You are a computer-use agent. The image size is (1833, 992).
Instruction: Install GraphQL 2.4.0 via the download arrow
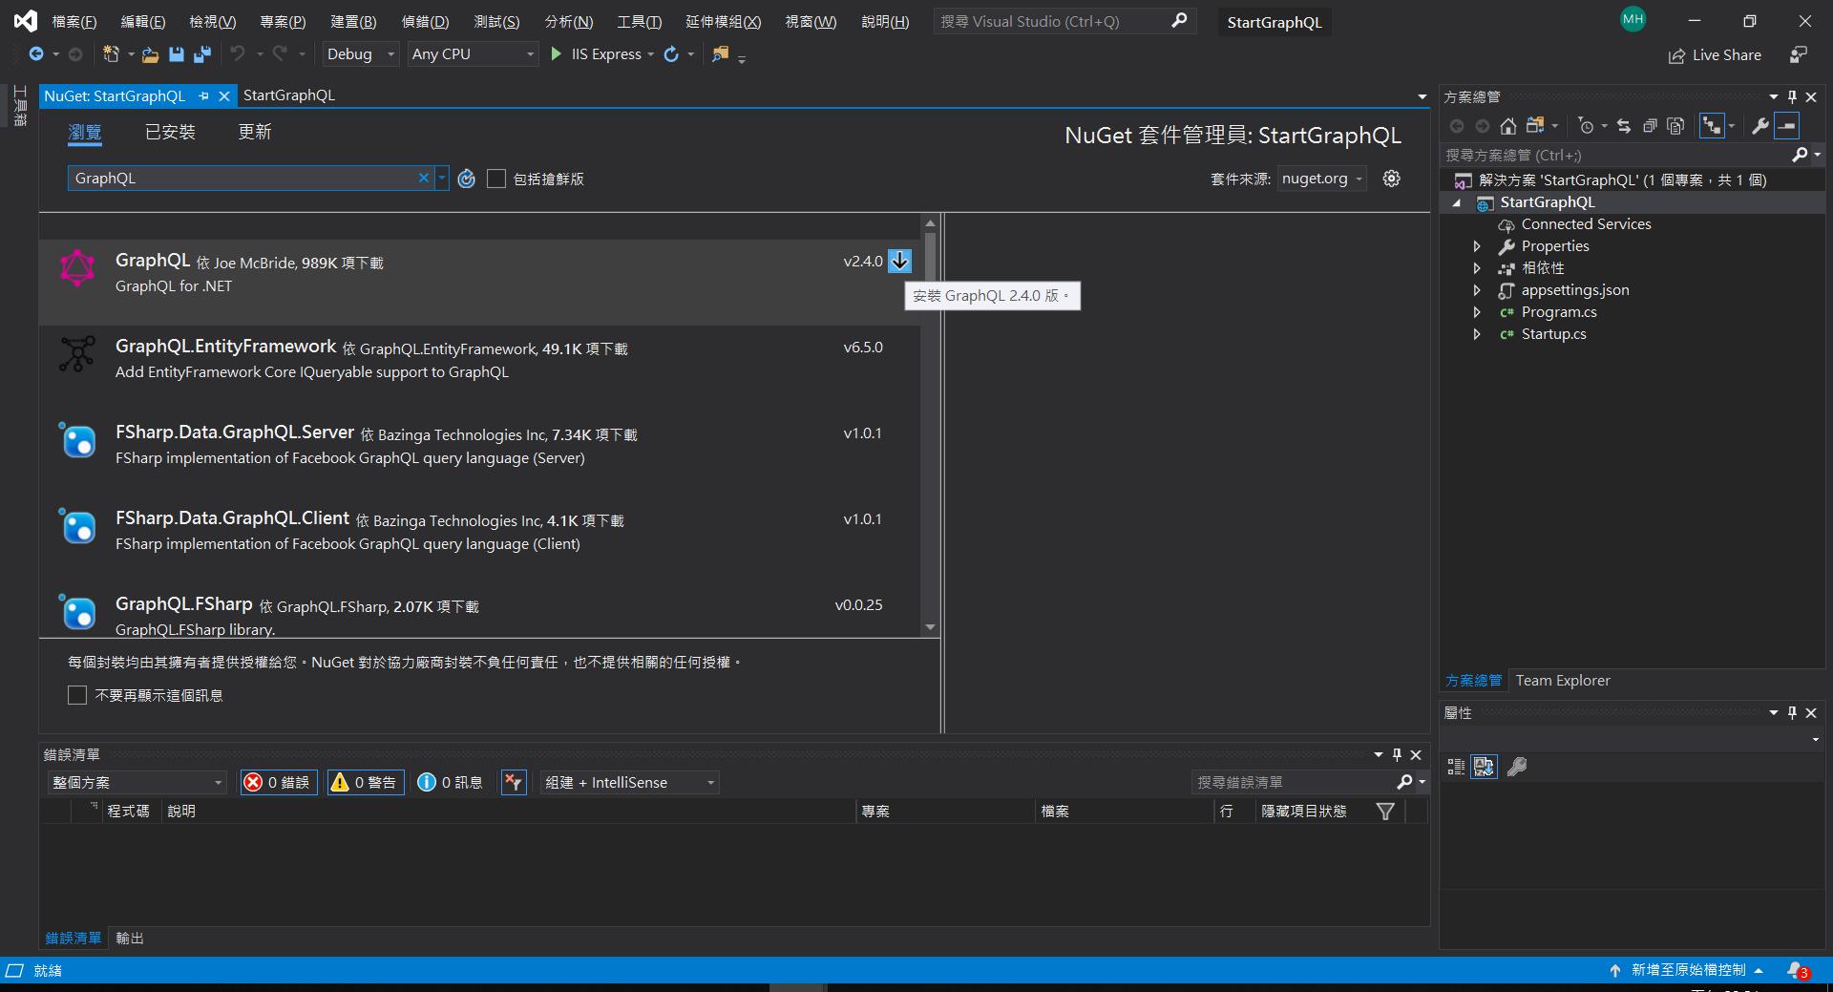(899, 261)
